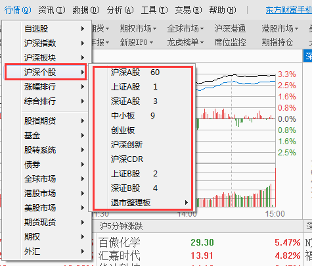Click the 东方财富手机 link
312x266 pixels.
tap(289, 10)
